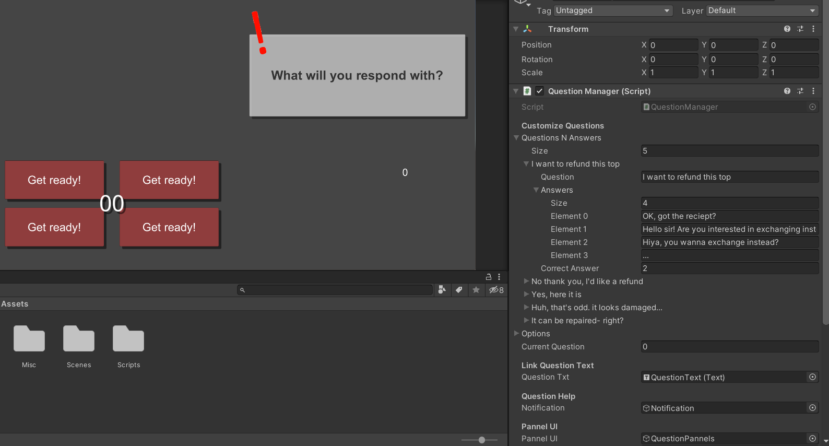The height and width of the screenshot is (446, 829).
Task: Open Project panel more options menu
Action: click(x=499, y=277)
